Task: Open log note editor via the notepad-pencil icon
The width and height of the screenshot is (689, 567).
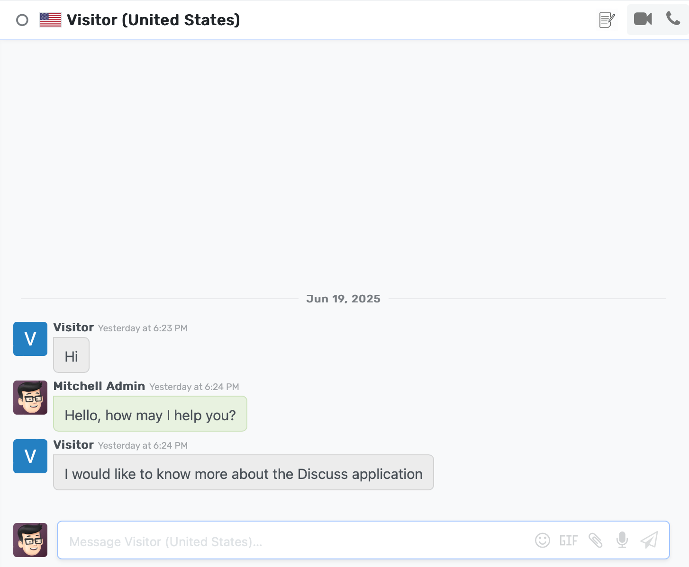Action: click(x=607, y=20)
